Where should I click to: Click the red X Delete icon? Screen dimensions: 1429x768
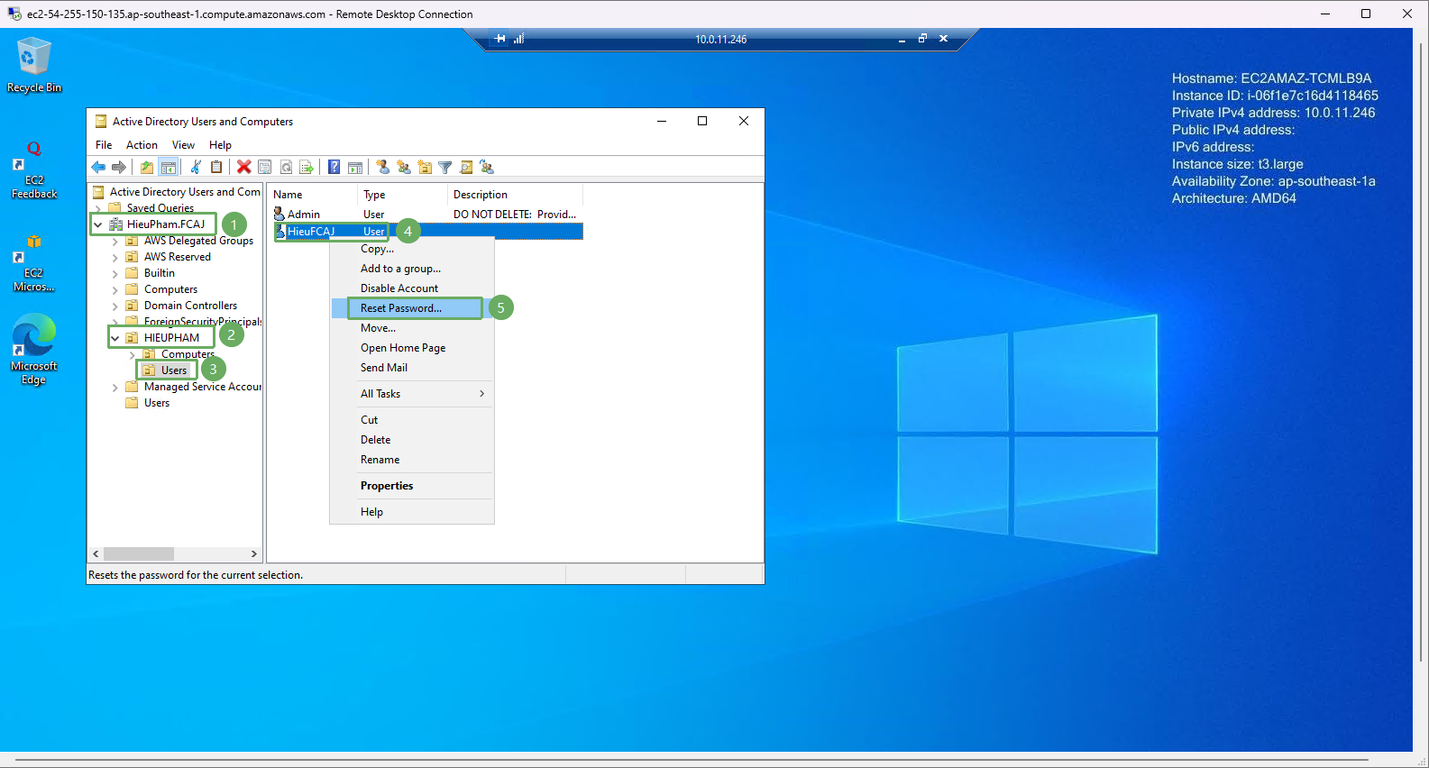pyautogui.click(x=243, y=167)
